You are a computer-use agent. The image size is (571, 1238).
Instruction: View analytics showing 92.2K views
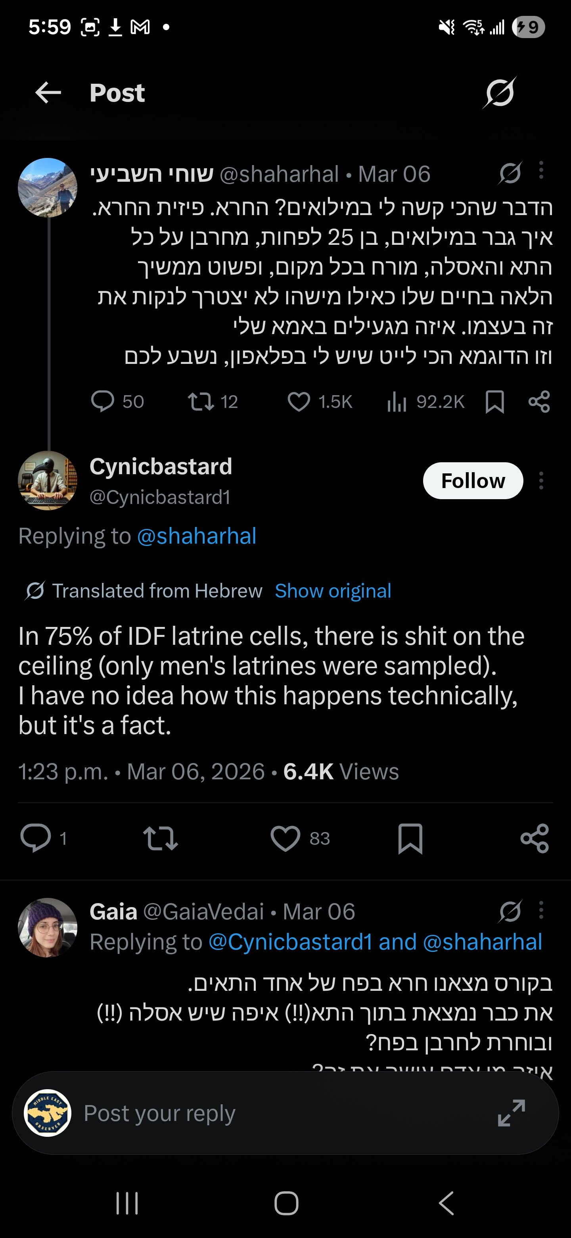pyautogui.click(x=397, y=402)
